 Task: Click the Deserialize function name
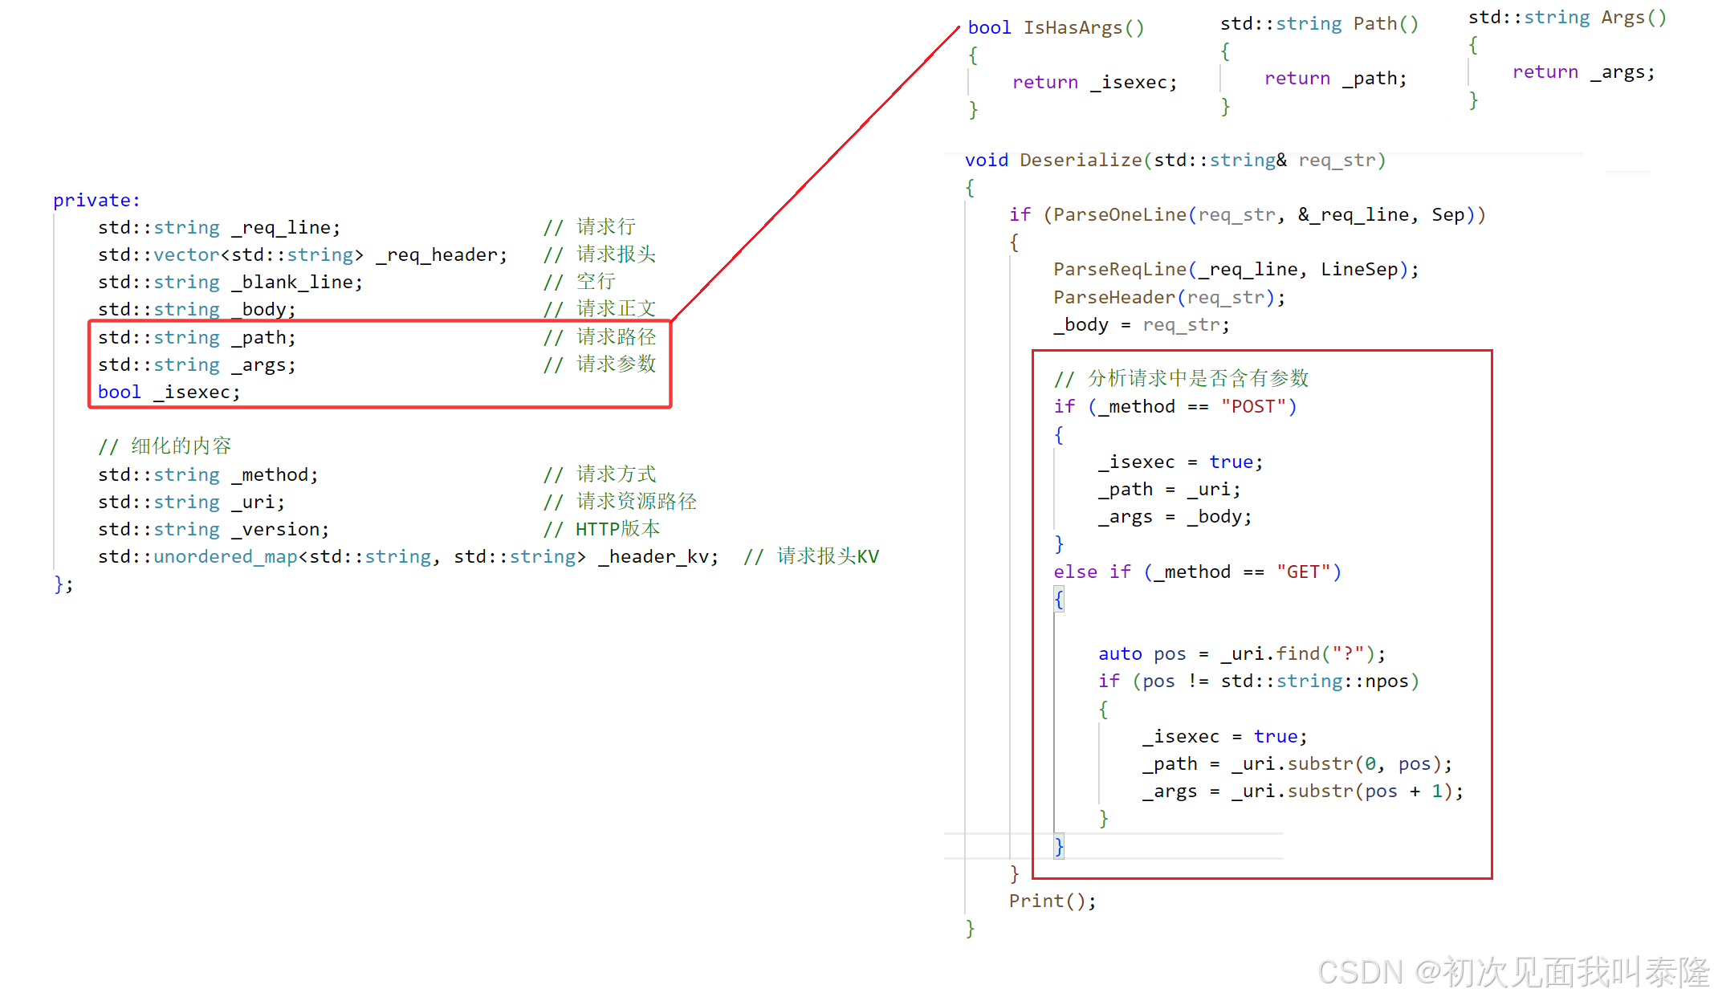coord(1080,161)
